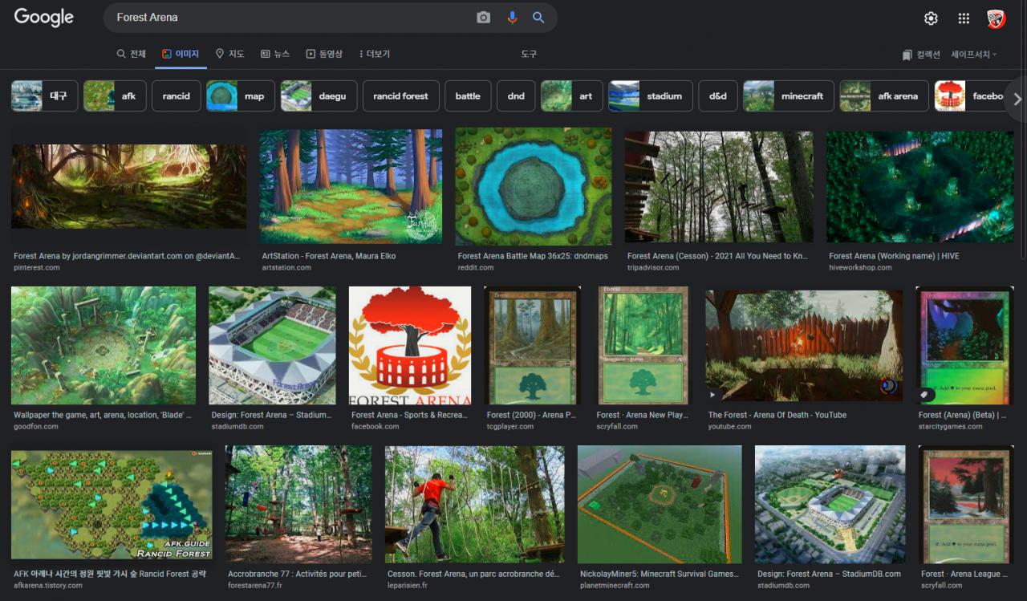The image size is (1027, 601).
Task: Select the 이미지 tab
Action: click(x=181, y=54)
